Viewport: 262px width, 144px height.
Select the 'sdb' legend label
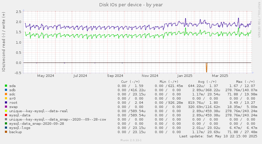point(12,90)
